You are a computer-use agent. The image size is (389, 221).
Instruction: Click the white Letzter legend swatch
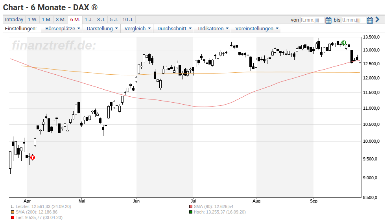pyautogui.click(x=13, y=206)
